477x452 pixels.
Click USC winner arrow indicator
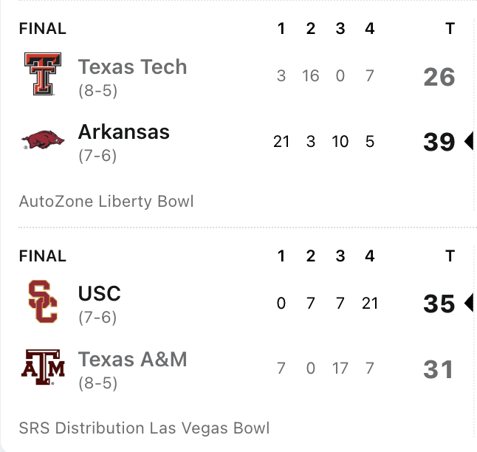[x=469, y=303]
